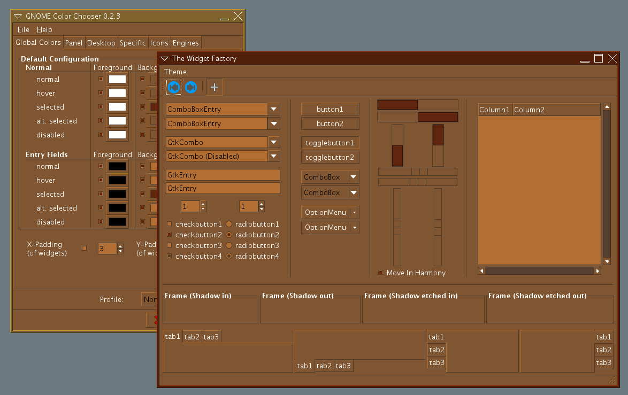Viewport: 628px width, 395px height.
Task: Expand the GtkCombo (Disabled) dropdown arrow
Action: click(x=273, y=156)
